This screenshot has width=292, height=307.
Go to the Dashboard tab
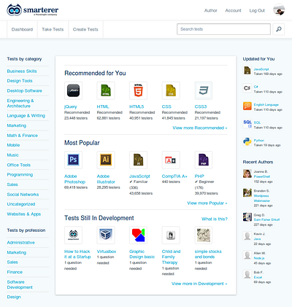coord(22,29)
